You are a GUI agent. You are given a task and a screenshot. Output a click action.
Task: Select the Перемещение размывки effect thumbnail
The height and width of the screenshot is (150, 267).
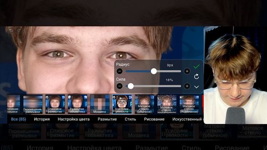click(x=33, y=104)
